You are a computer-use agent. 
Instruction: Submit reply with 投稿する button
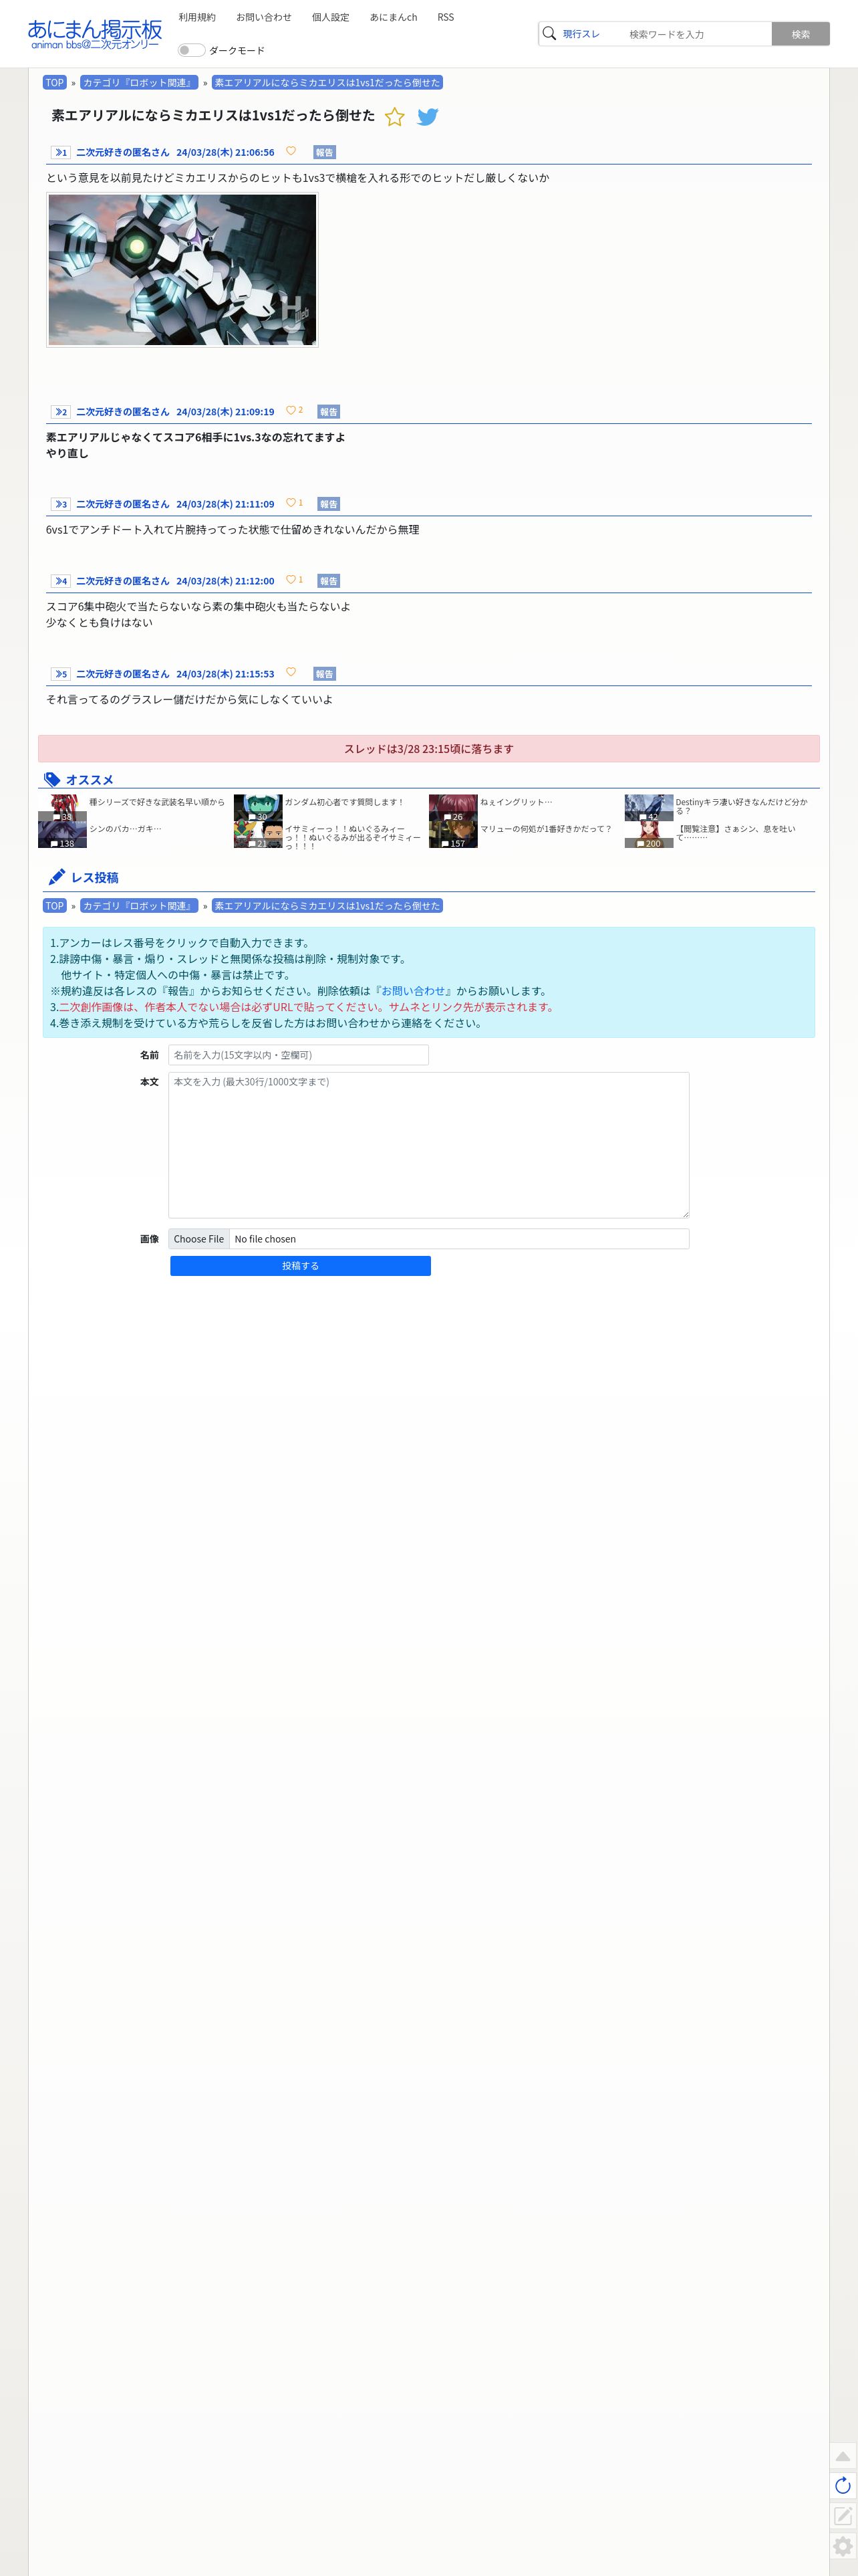tap(301, 1266)
